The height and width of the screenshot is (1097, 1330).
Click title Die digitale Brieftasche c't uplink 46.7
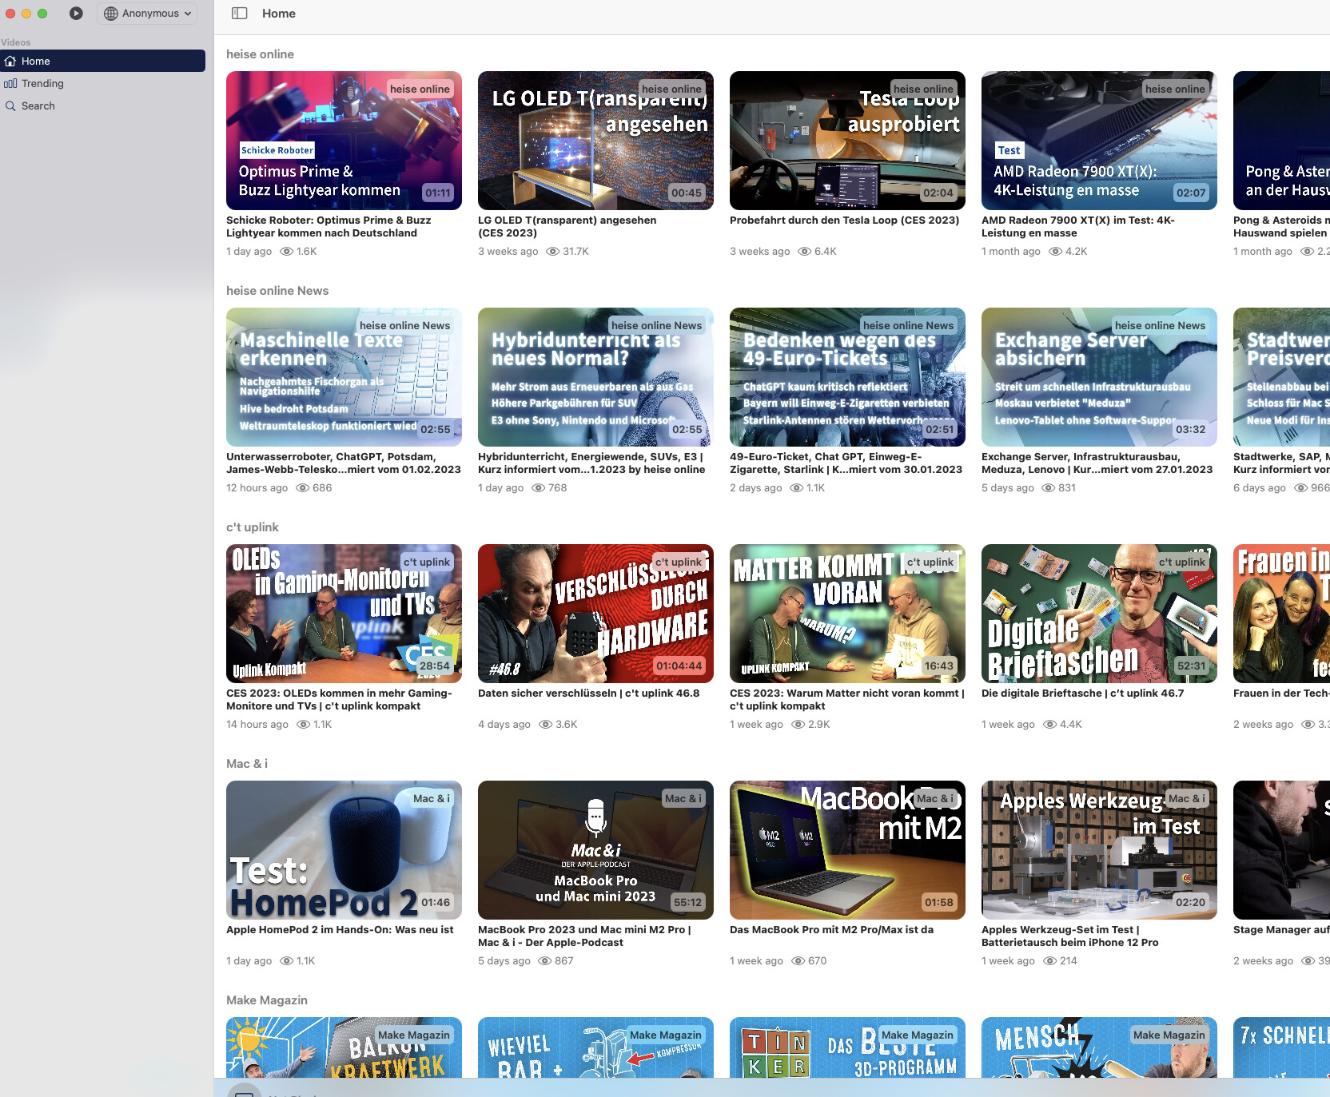point(1082,694)
